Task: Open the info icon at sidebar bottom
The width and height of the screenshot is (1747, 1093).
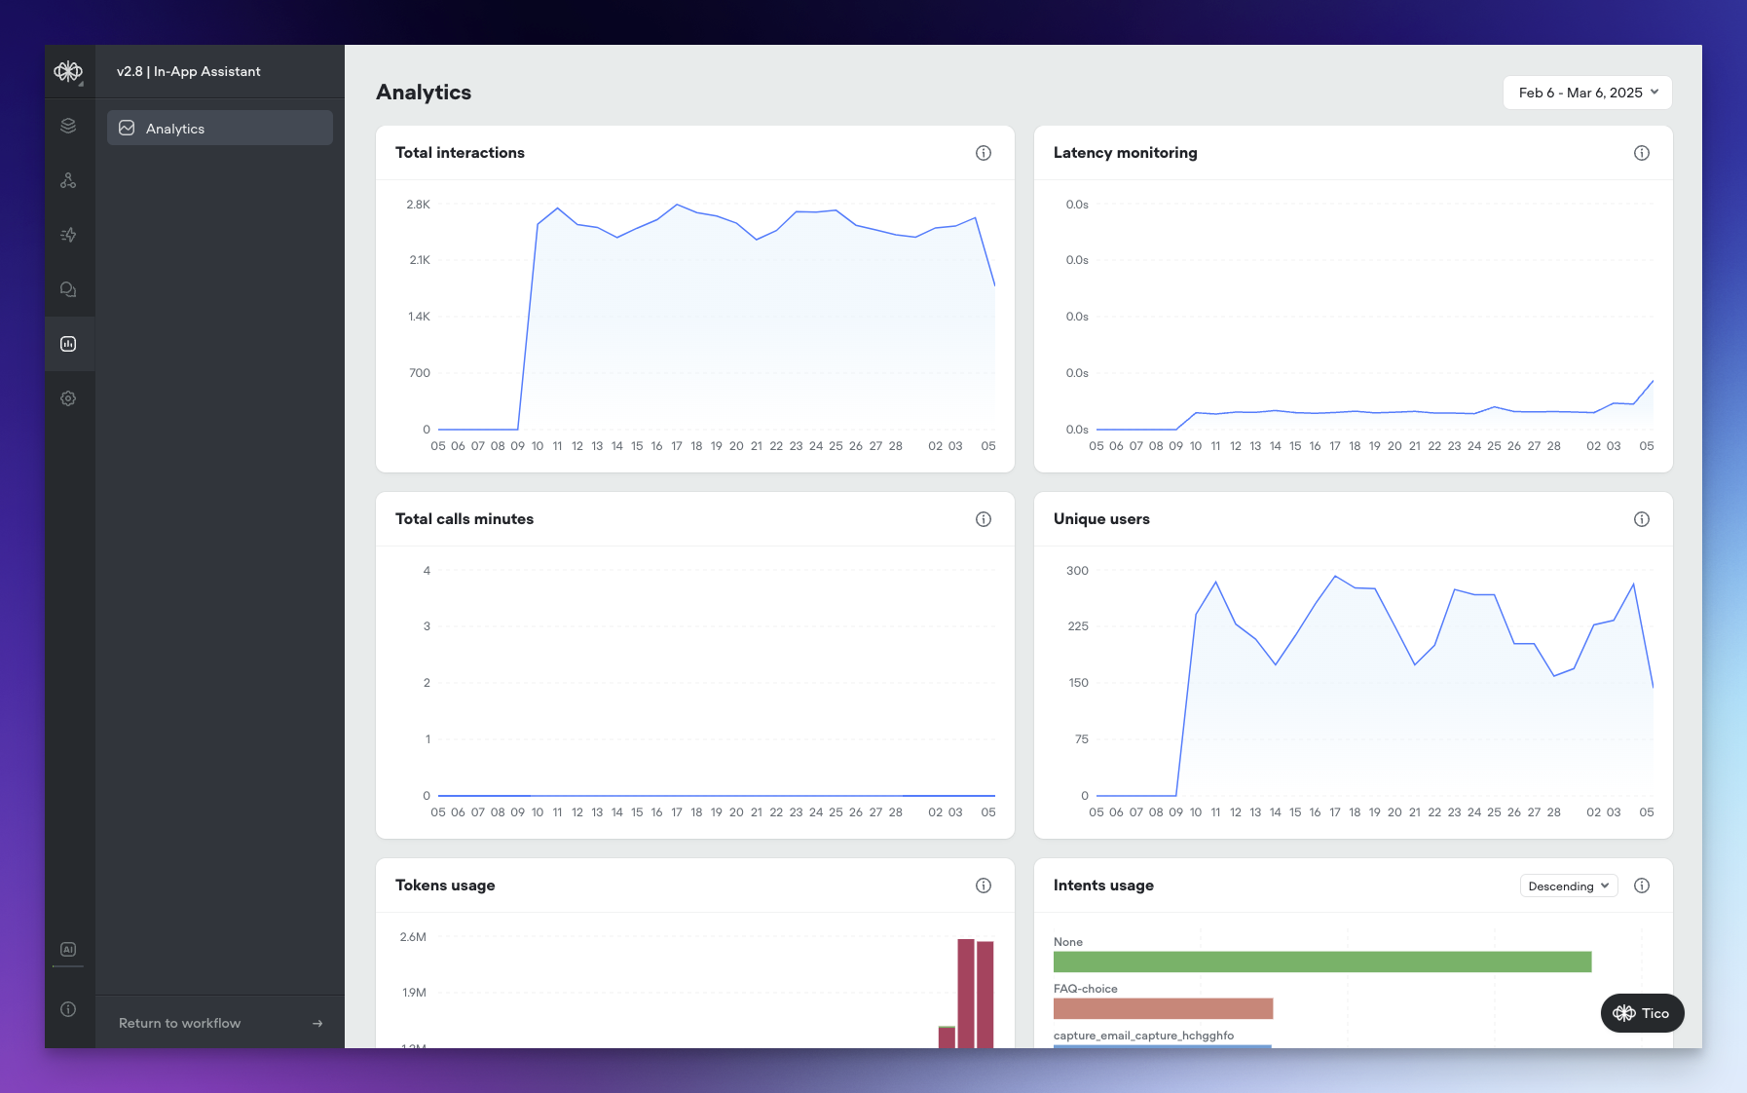Action: 68,1009
